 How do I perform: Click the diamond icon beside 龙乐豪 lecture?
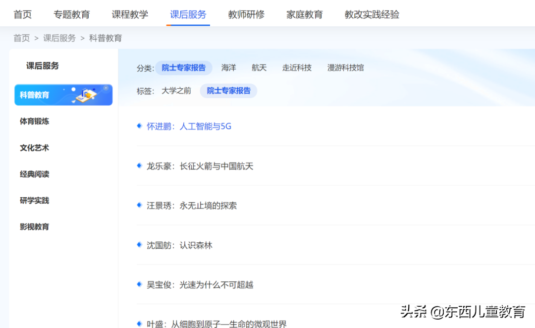tap(139, 166)
